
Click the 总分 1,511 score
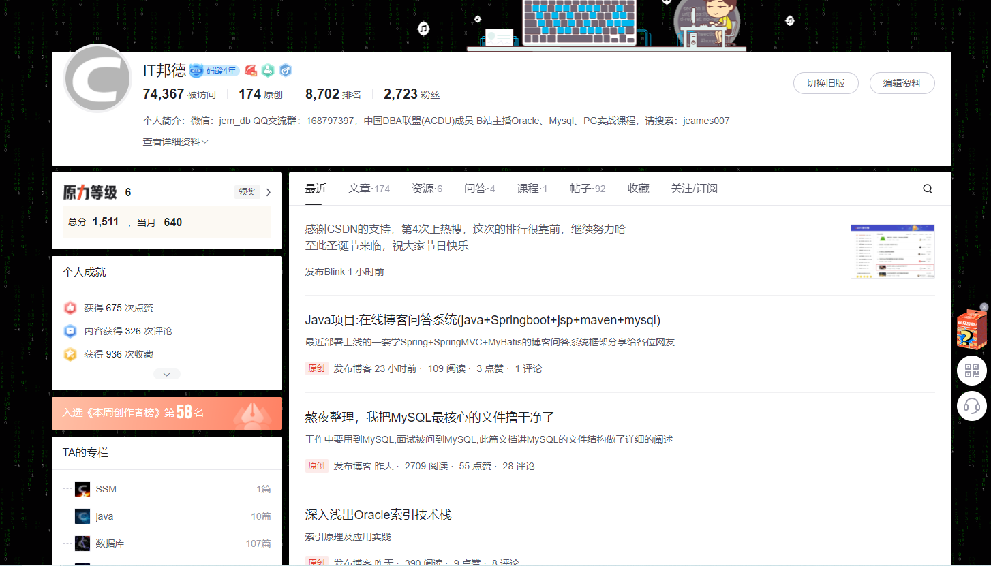pyautogui.click(x=93, y=222)
